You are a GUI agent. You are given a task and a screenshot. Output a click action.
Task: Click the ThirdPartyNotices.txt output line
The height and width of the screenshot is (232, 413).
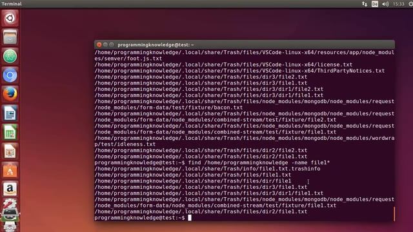pos(239,71)
